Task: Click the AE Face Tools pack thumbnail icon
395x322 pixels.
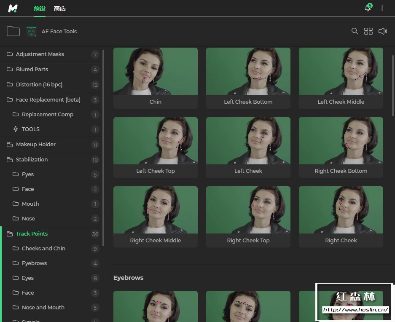Action: click(31, 31)
